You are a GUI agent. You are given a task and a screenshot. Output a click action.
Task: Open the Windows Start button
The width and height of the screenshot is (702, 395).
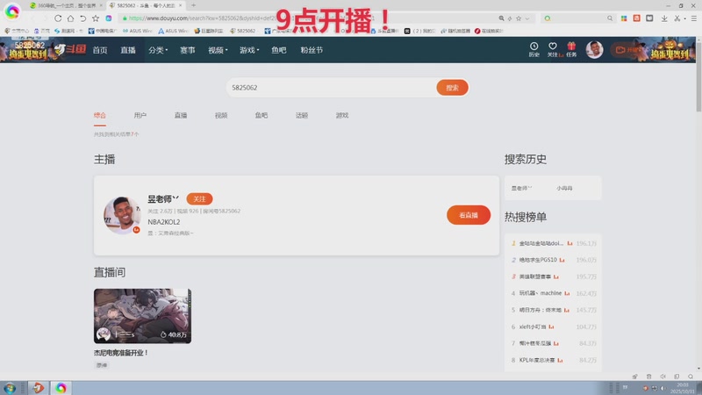10,388
